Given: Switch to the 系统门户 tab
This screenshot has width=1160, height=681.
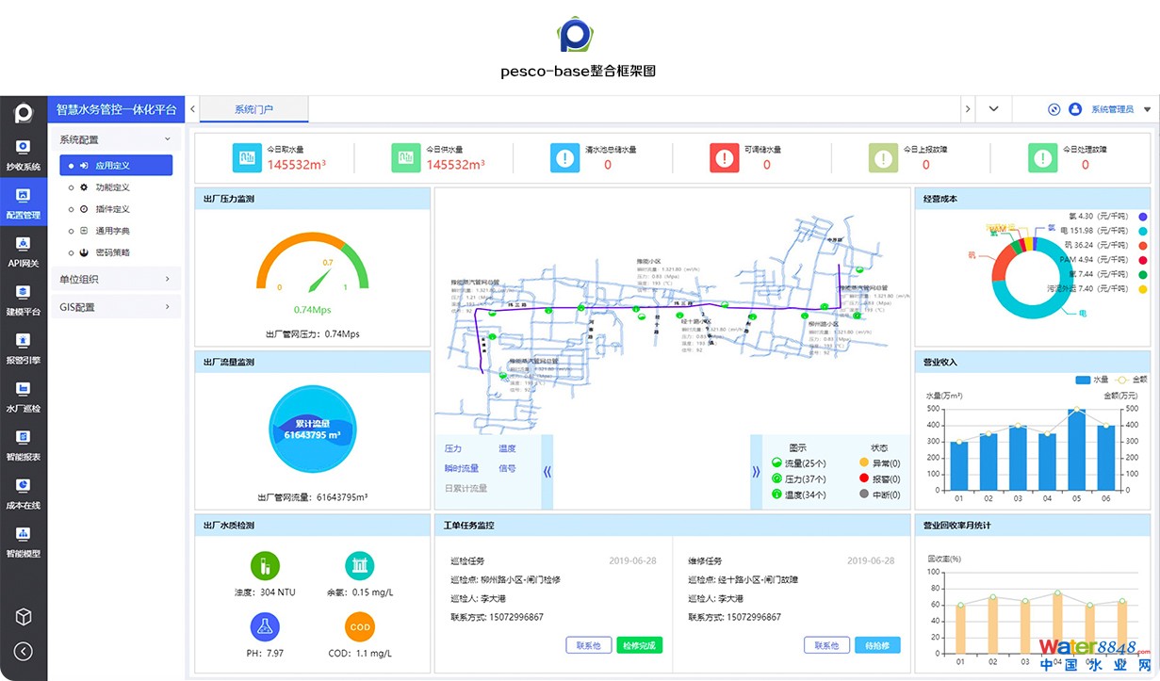Looking at the screenshot, I should [253, 109].
